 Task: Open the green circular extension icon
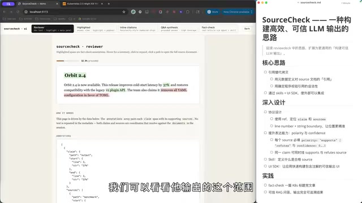(133, 12)
